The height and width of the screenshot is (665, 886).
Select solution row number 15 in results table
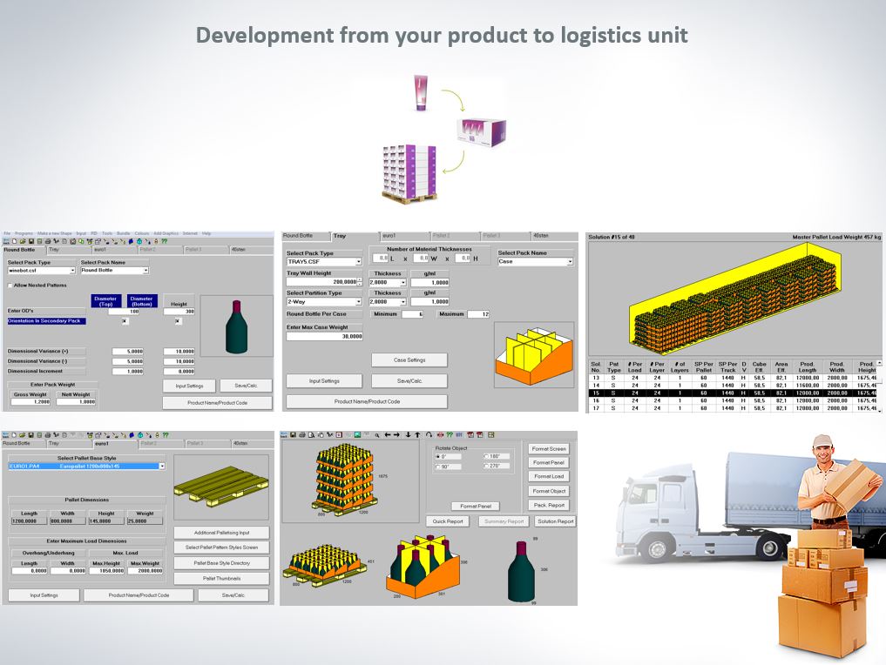[x=732, y=393]
